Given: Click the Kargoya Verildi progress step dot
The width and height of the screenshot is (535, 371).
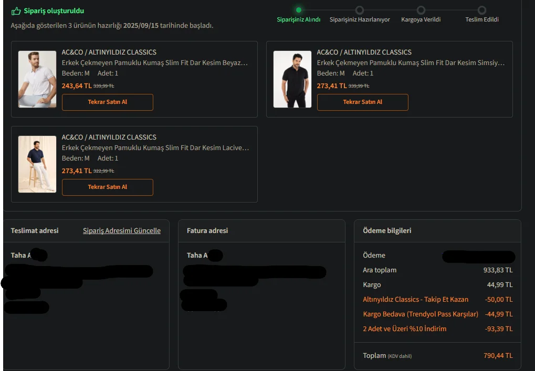Looking at the screenshot, I should tap(421, 10).
